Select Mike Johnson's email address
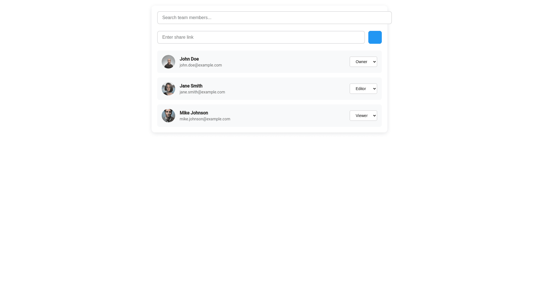 coord(205,119)
